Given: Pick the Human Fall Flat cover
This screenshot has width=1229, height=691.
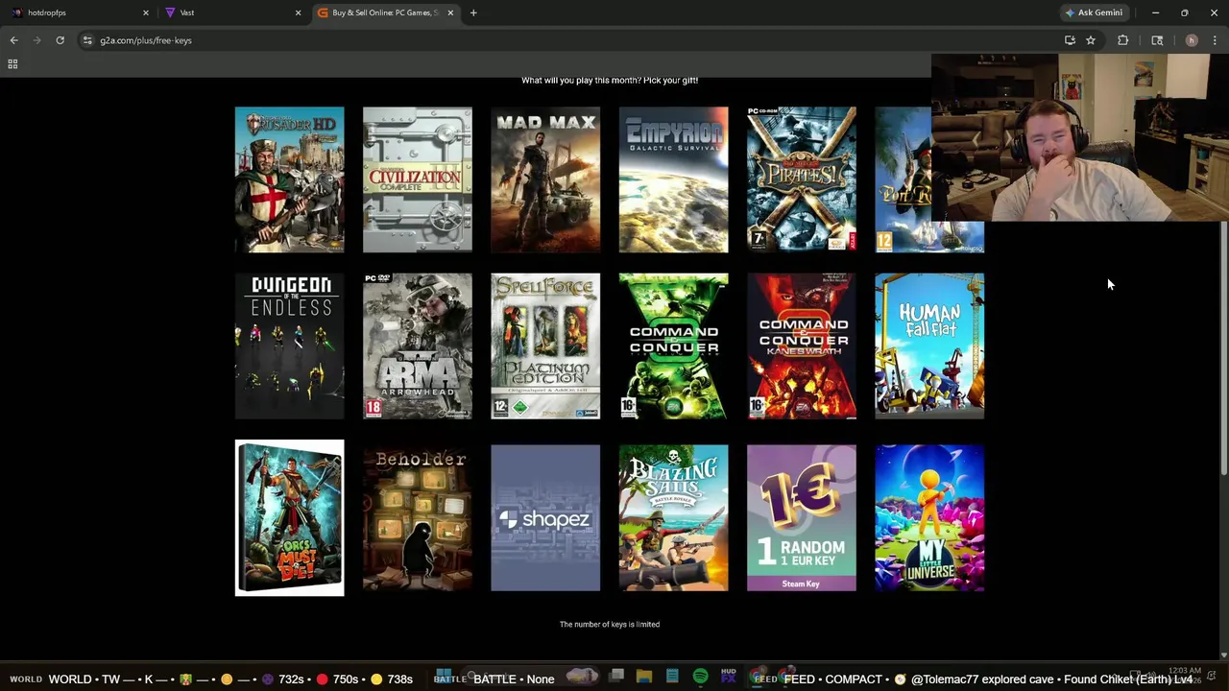Looking at the screenshot, I should [x=929, y=346].
